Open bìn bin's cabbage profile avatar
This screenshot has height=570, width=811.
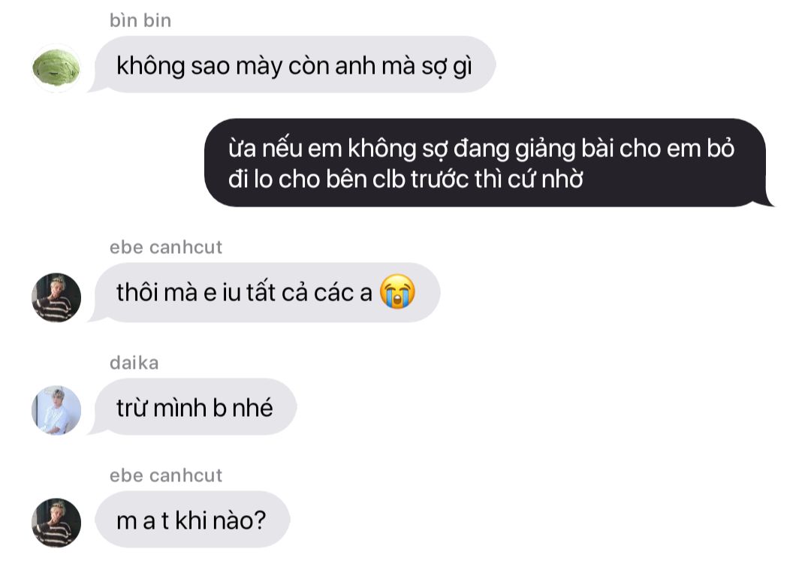pos(56,68)
